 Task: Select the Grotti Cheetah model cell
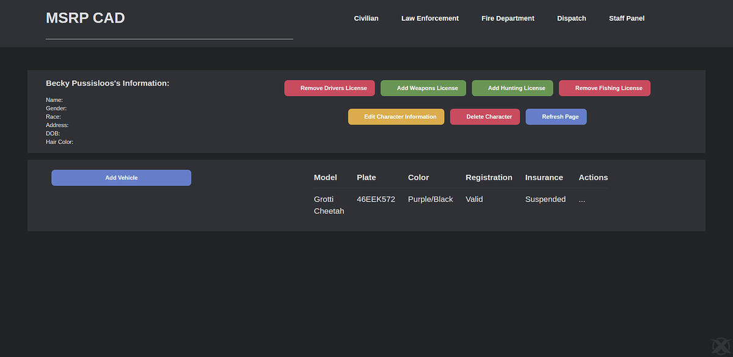[329, 205]
